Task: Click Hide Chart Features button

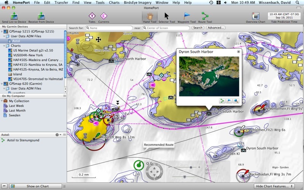Action: [x=274, y=186]
